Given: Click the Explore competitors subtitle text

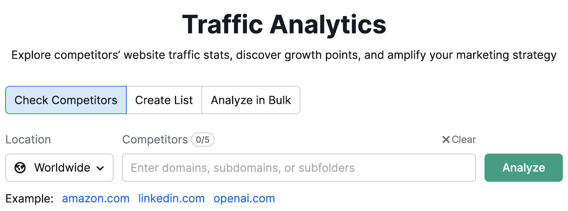Looking at the screenshot, I should click(x=284, y=55).
